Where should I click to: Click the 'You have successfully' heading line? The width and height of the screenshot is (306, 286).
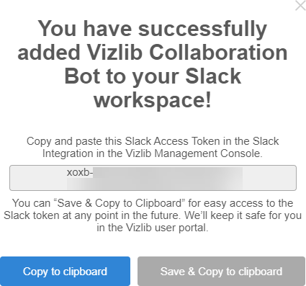click(x=153, y=29)
